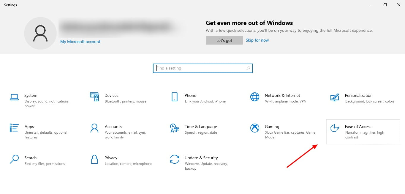The width and height of the screenshot is (405, 194).
Task: Click Skip for now link
Action: [x=257, y=40]
